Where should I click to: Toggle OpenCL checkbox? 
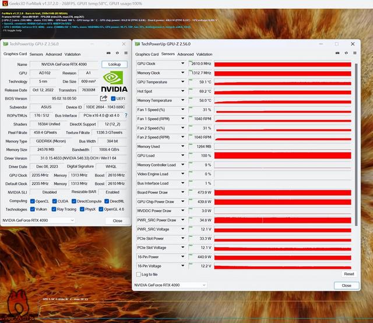point(33,201)
